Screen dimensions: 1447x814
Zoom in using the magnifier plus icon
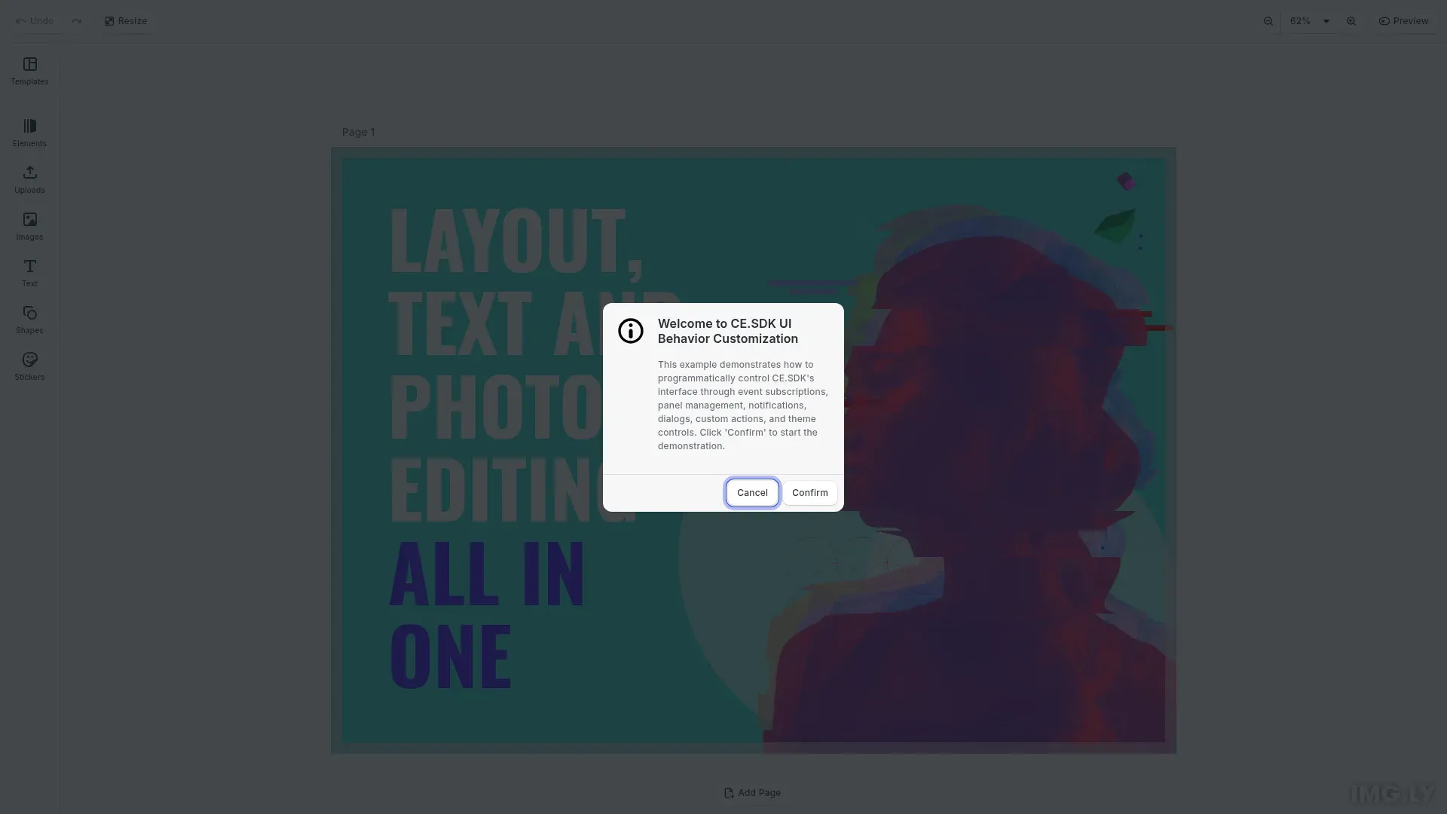[x=1351, y=20]
